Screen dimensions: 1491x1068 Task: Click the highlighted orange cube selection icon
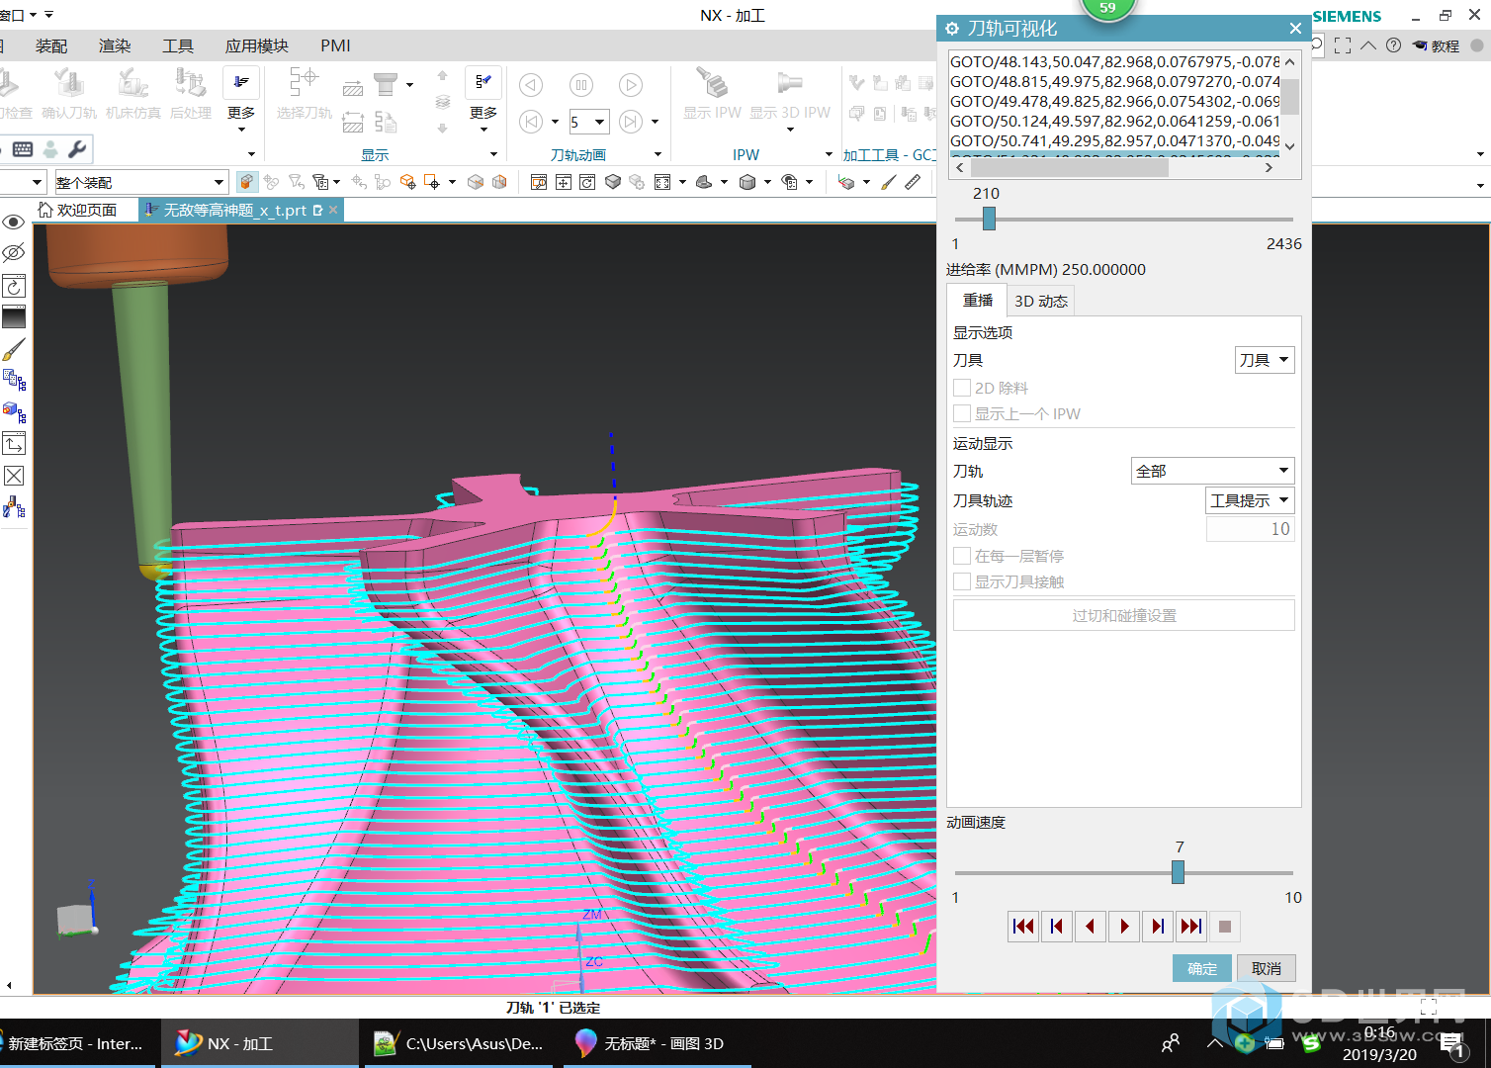(x=246, y=182)
